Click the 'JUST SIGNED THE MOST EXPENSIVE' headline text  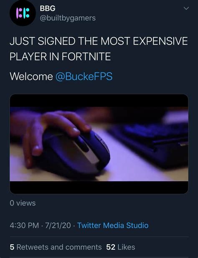pyautogui.click(x=99, y=41)
